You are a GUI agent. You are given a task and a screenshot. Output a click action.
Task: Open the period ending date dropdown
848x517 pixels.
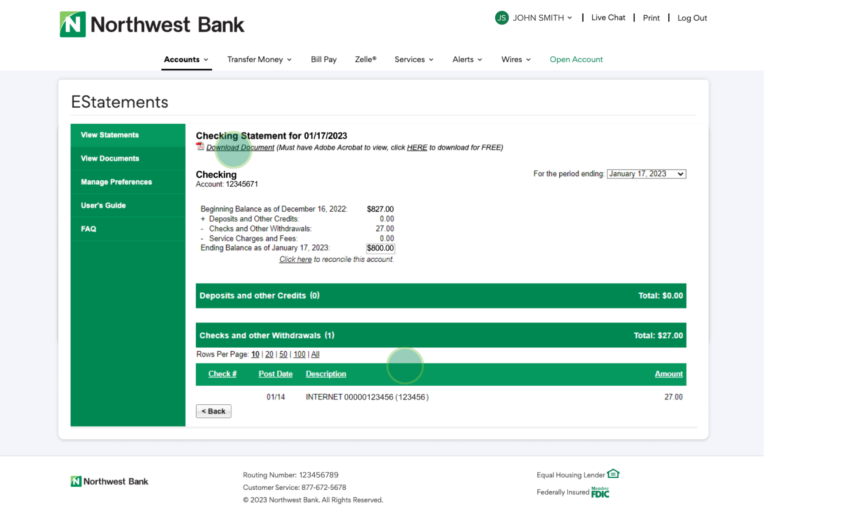tap(646, 174)
